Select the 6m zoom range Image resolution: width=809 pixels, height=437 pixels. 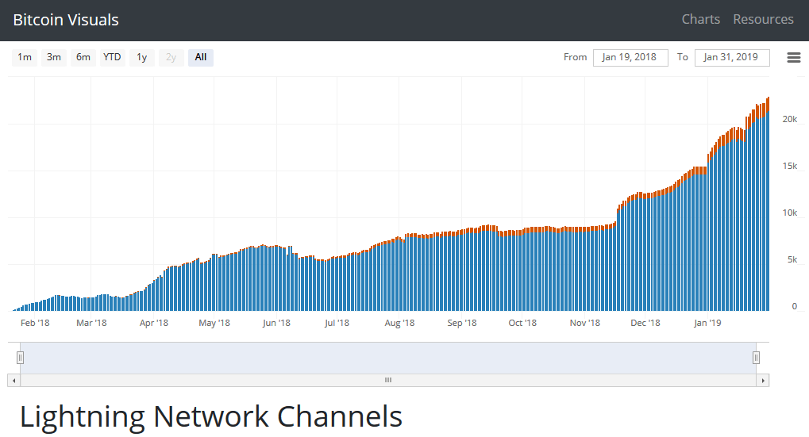[83, 57]
